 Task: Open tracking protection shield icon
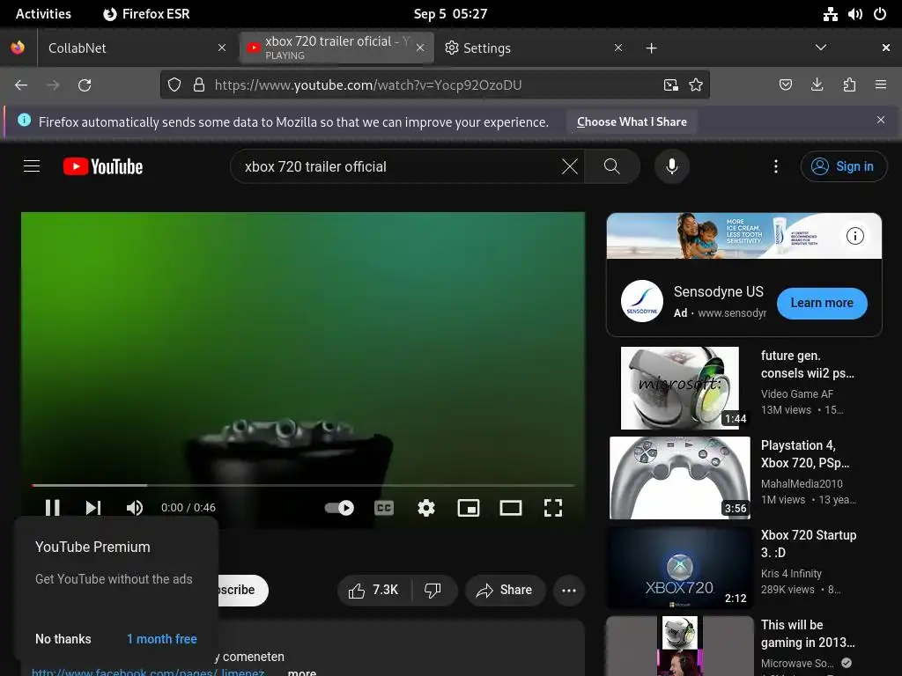pyautogui.click(x=174, y=85)
